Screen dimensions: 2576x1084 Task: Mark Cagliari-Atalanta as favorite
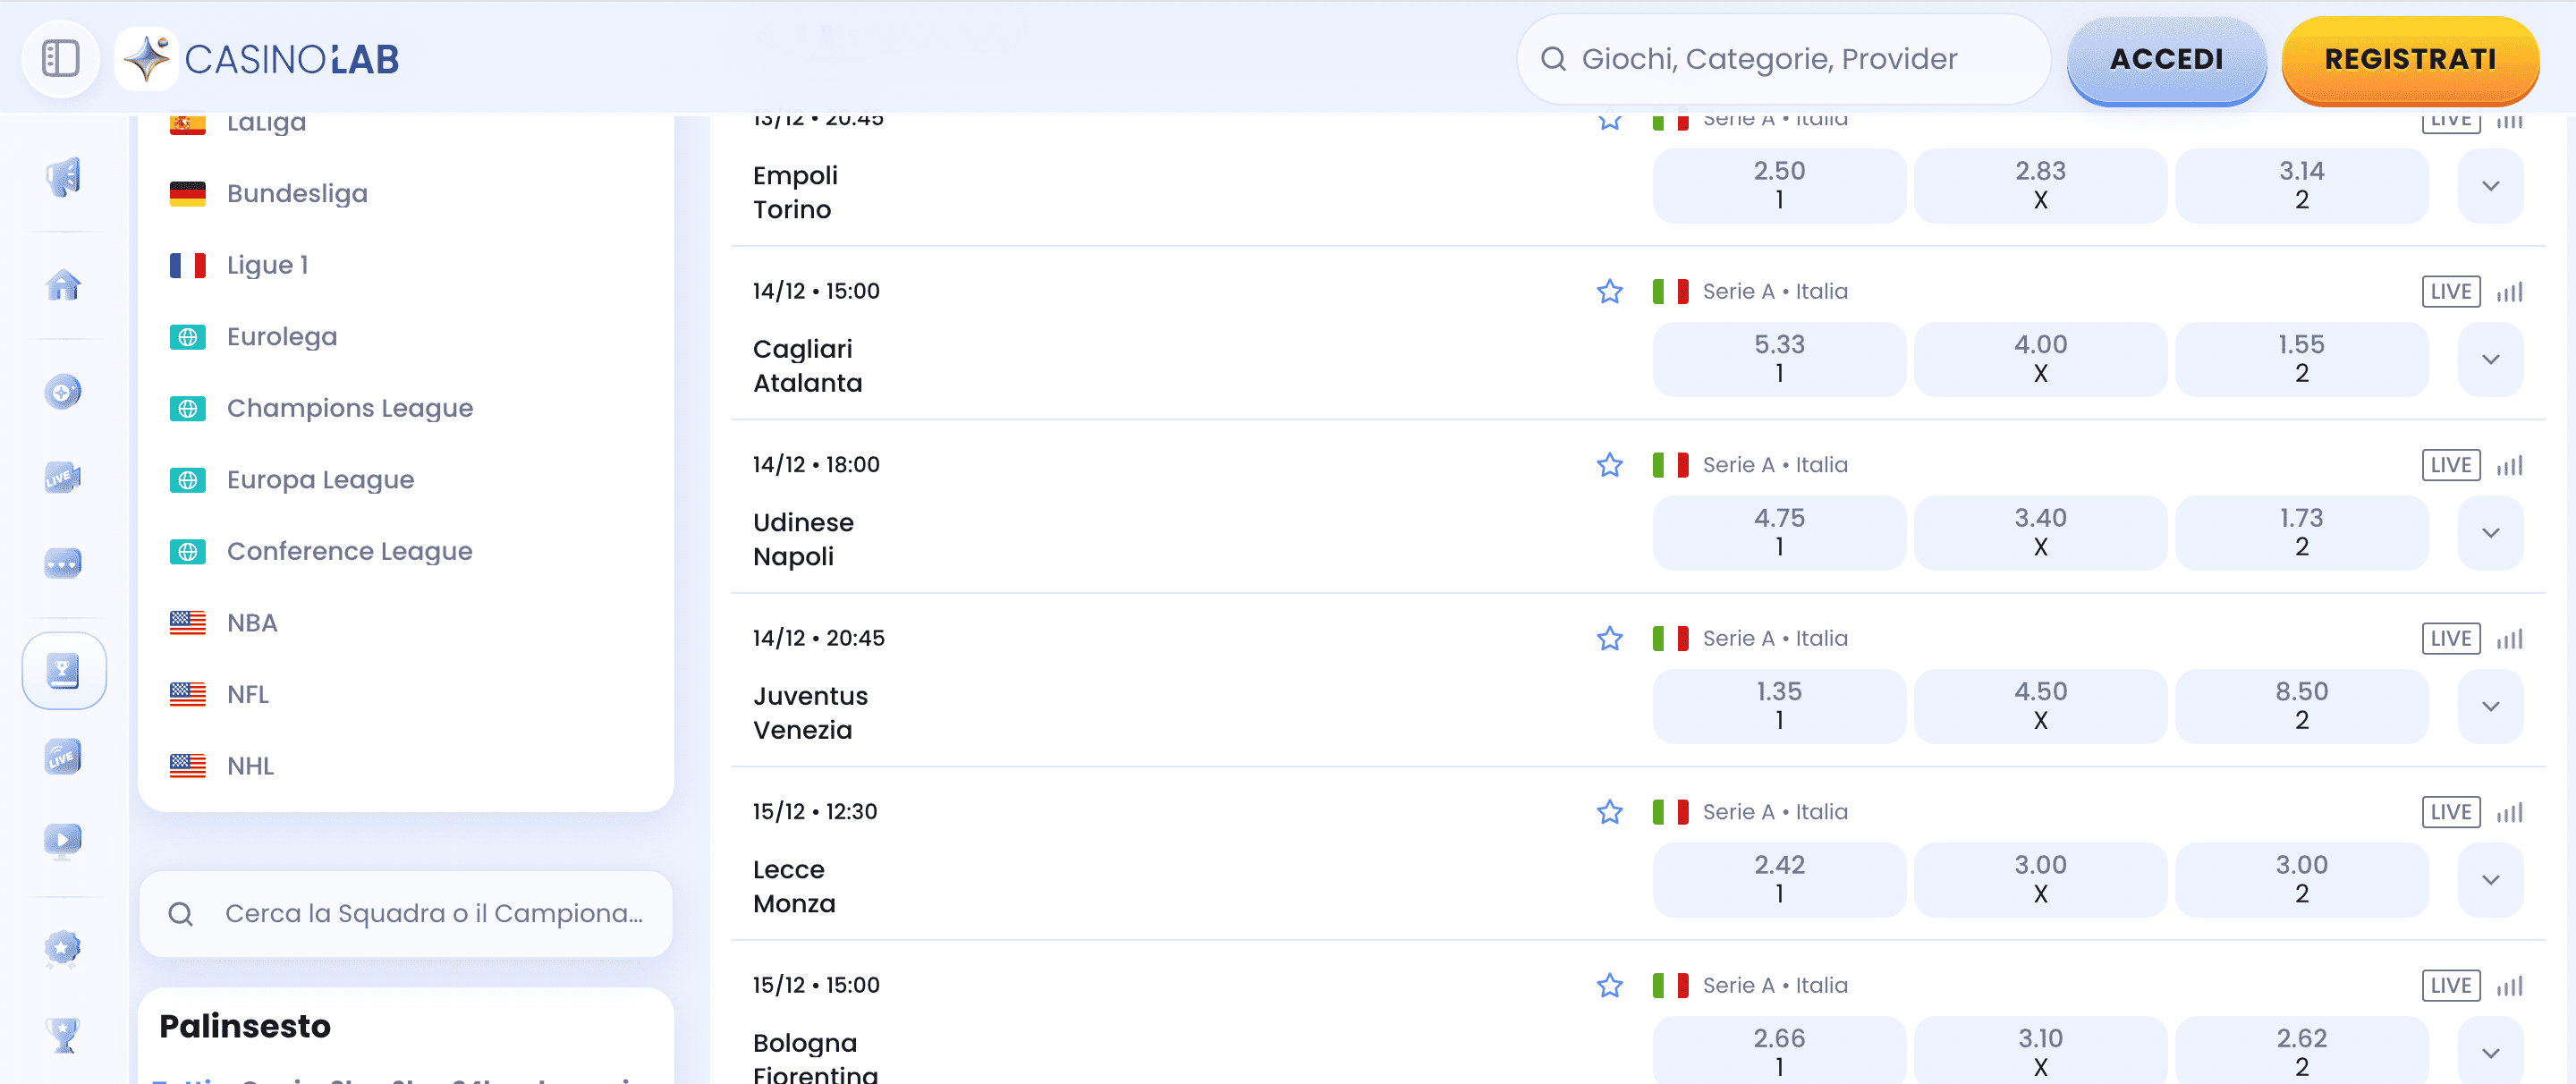click(1609, 292)
